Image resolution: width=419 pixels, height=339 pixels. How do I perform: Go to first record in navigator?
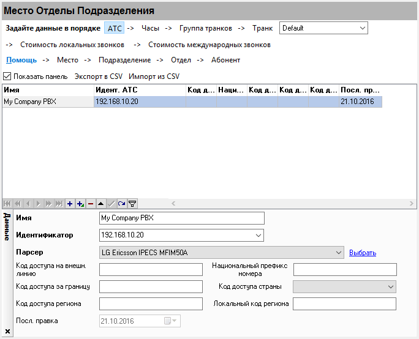coord(7,204)
